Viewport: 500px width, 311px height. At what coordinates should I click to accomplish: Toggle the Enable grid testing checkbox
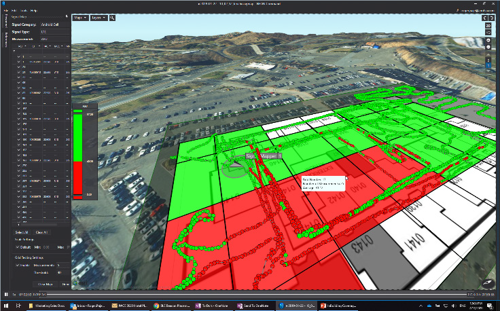click(x=18, y=265)
